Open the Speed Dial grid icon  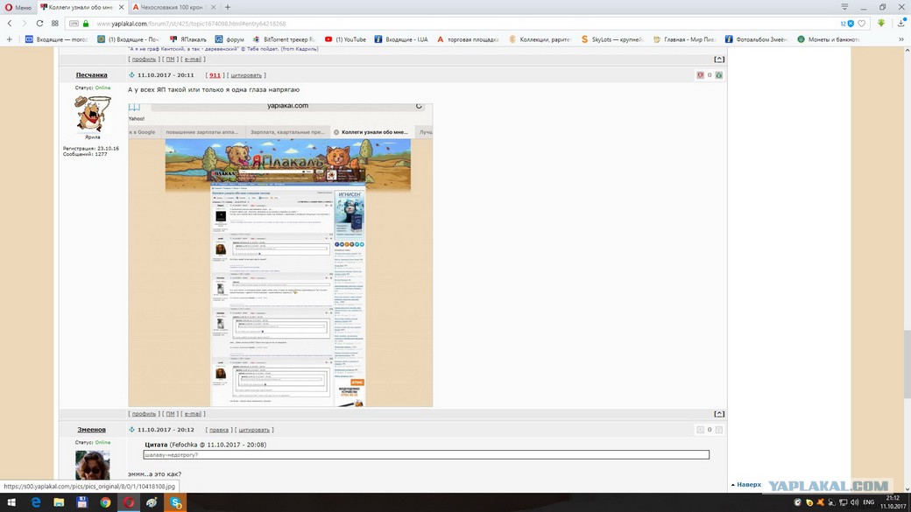[54, 24]
